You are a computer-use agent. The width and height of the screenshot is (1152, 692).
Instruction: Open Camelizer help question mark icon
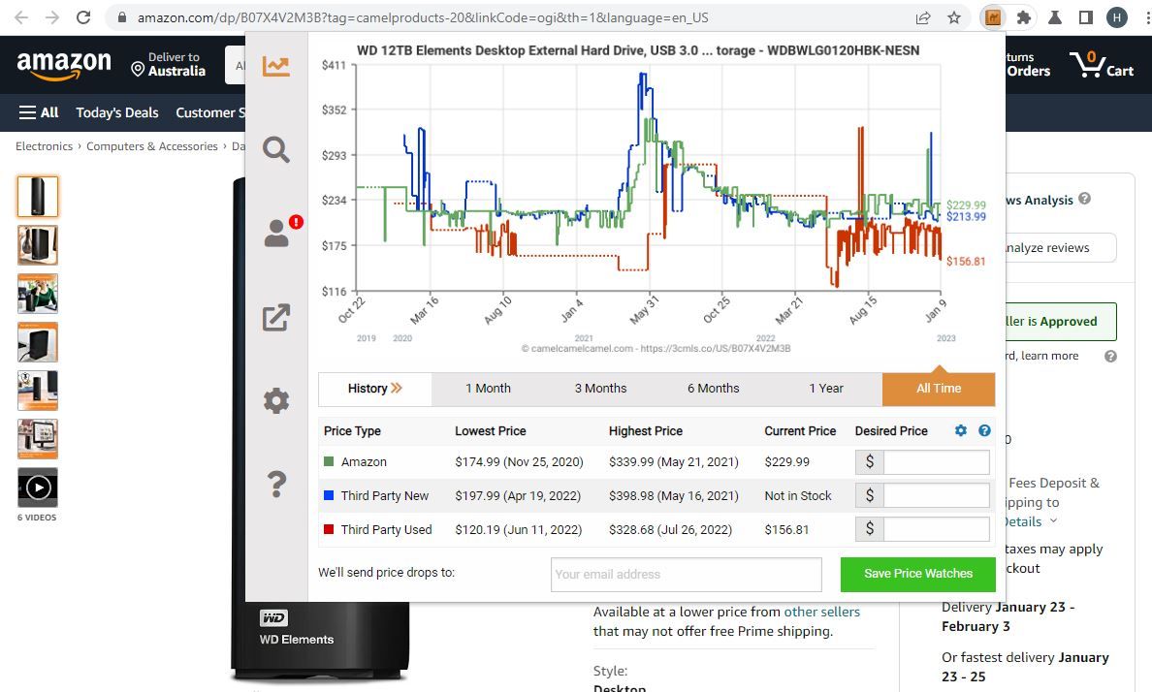(x=276, y=485)
